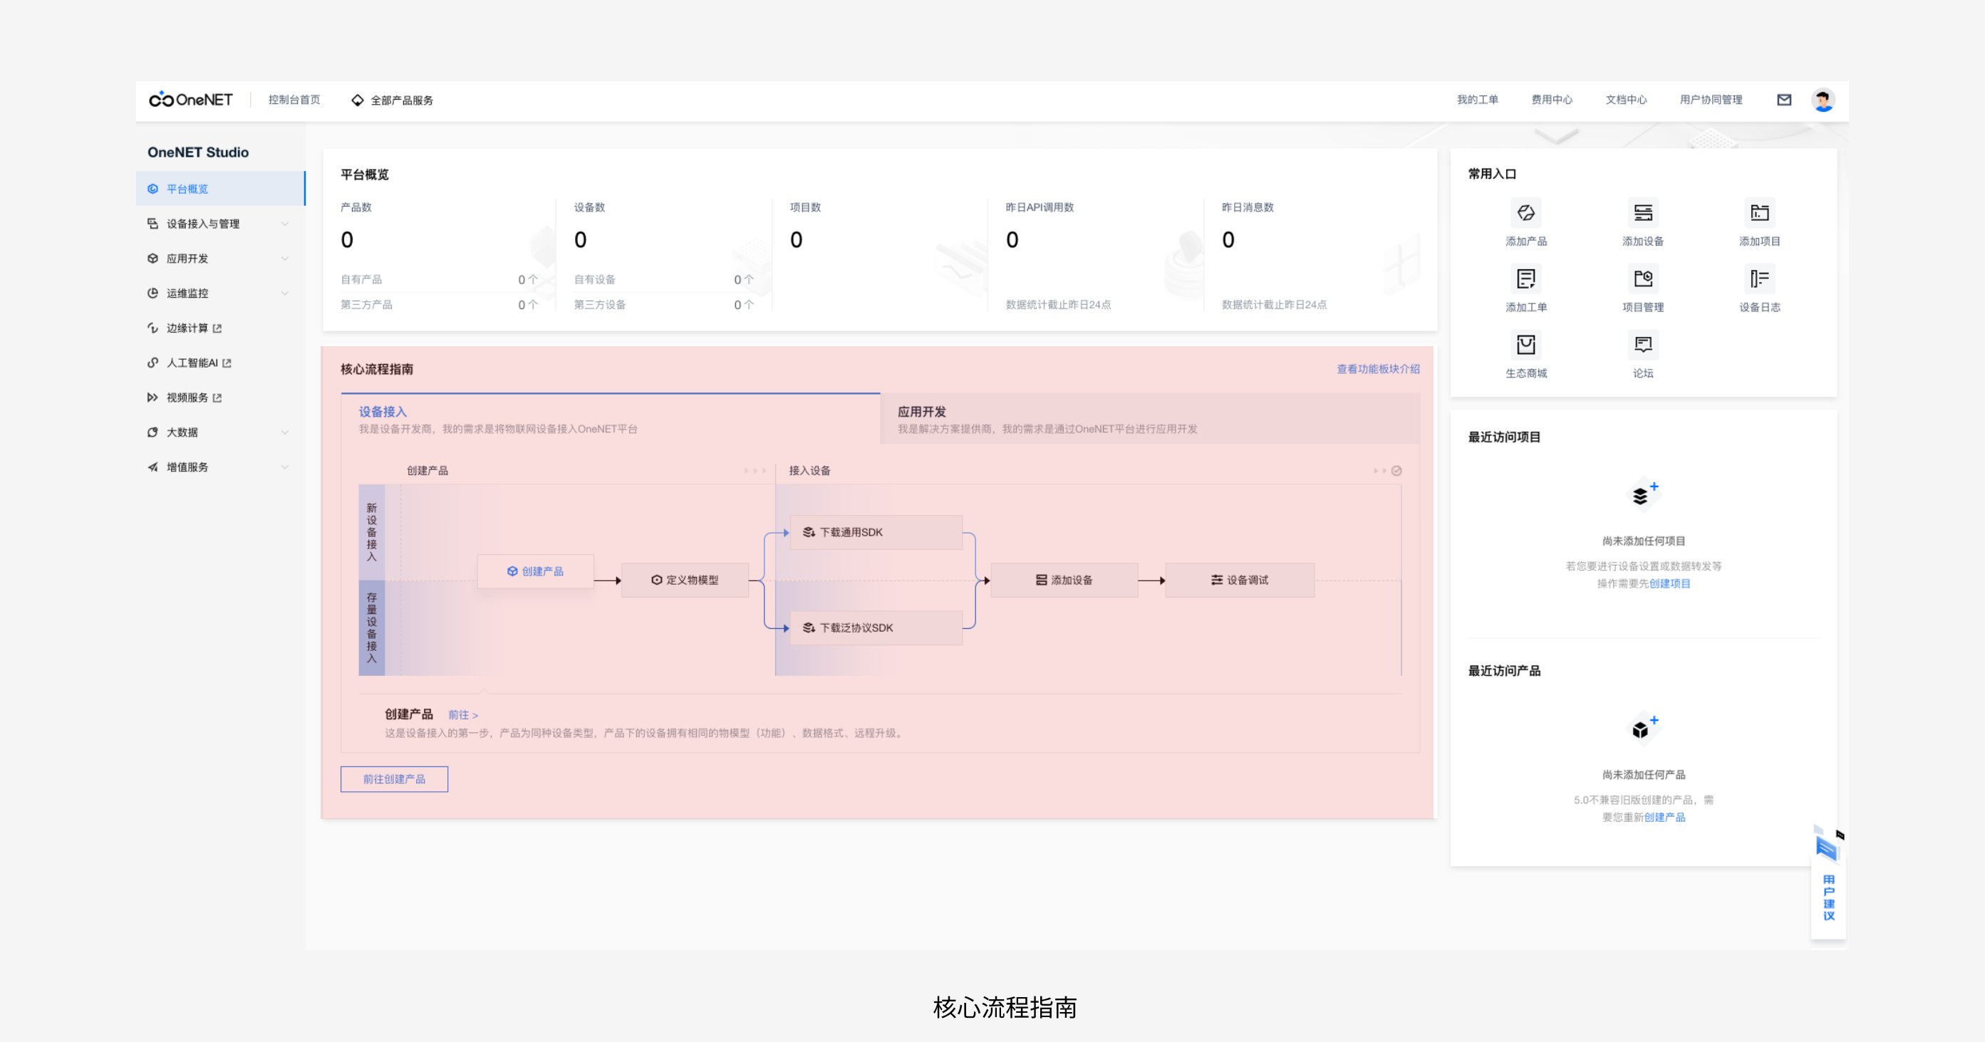The width and height of the screenshot is (1985, 1042).
Task: Click the 前往创建产品 button
Action: [394, 779]
